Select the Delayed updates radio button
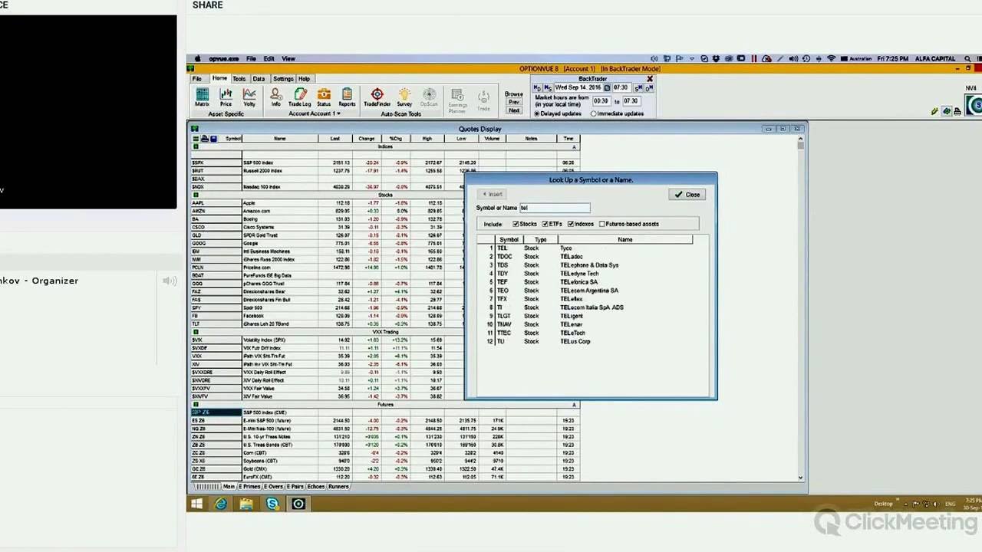 (x=537, y=113)
